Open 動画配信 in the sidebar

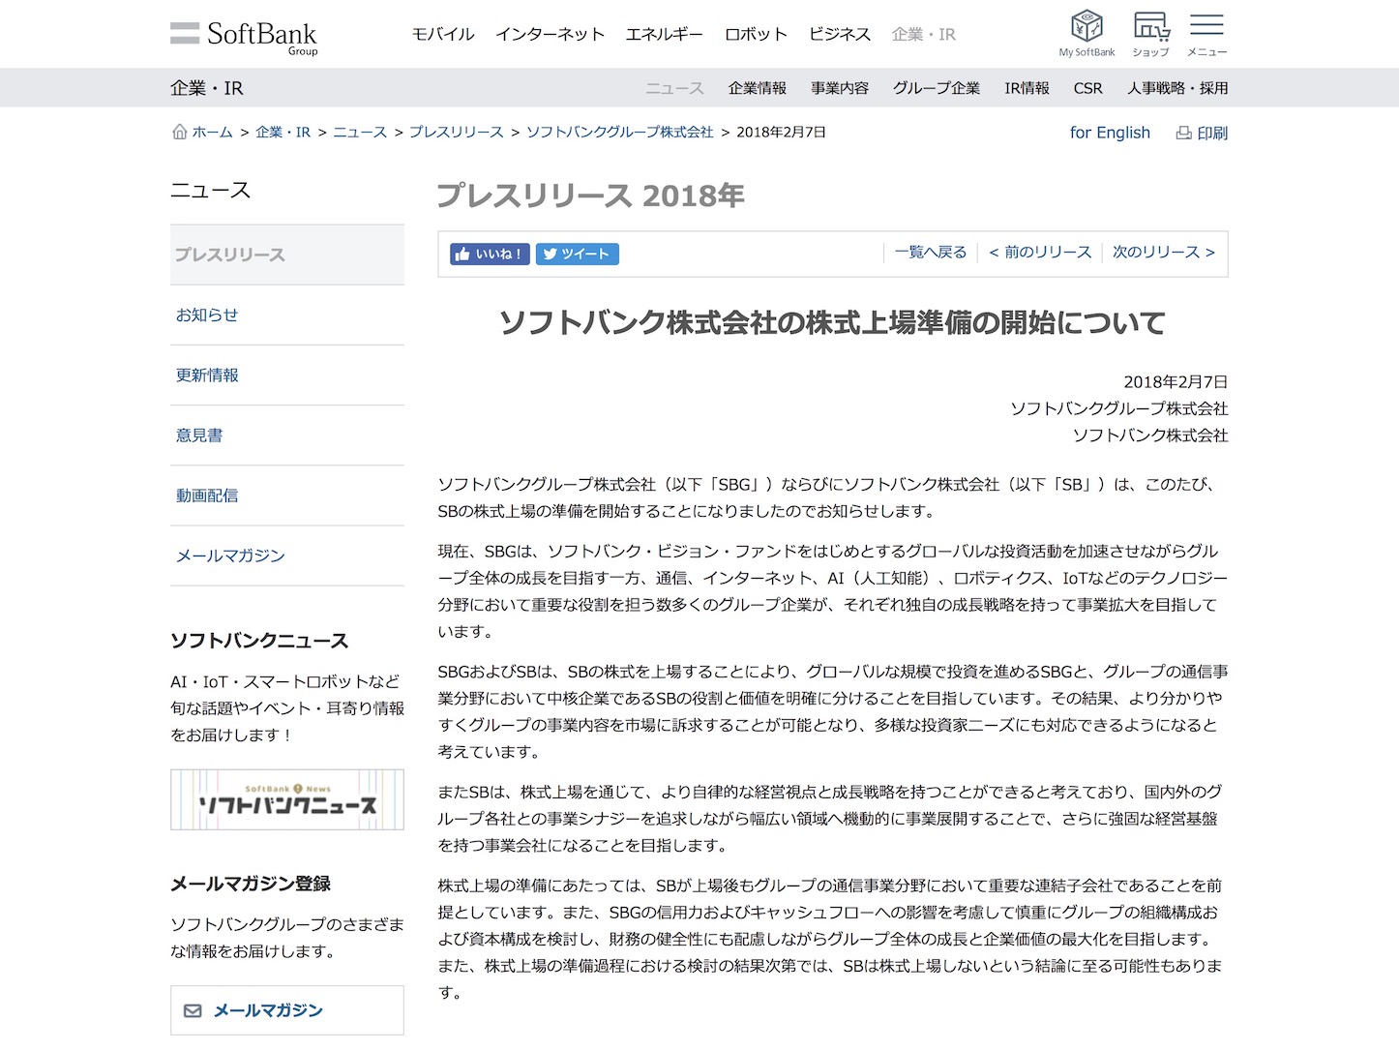[207, 495]
